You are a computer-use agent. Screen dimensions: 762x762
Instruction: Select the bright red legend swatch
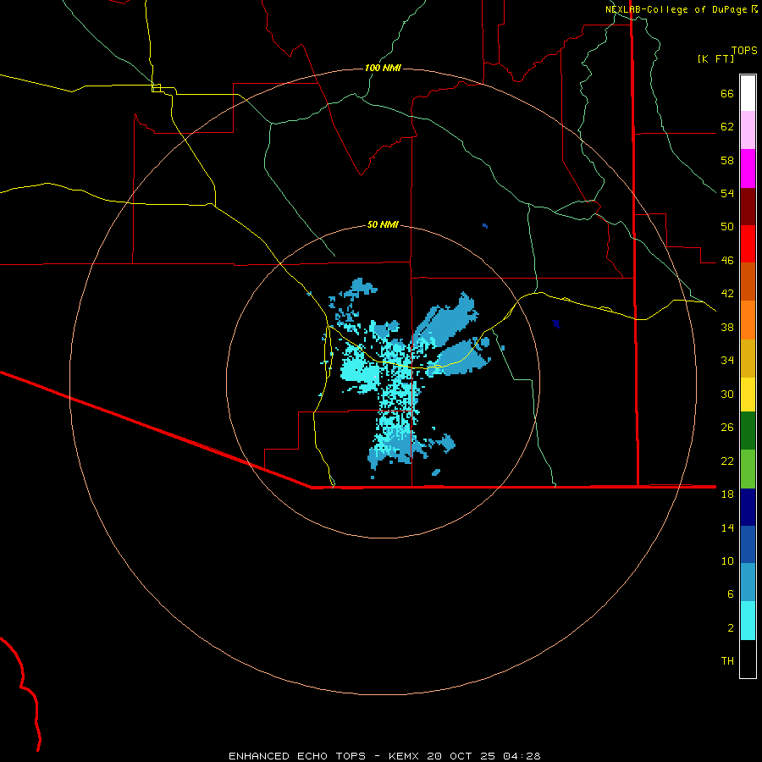coord(748,244)
